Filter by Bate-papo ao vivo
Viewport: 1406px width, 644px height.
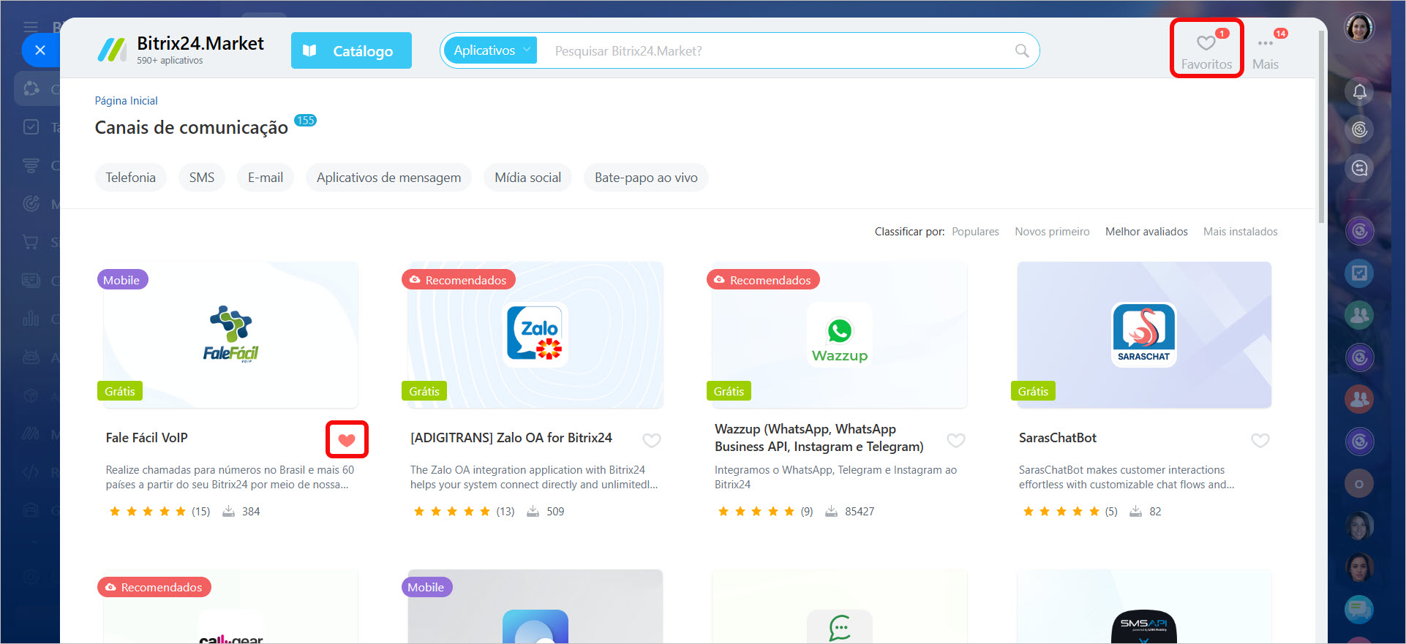[x=646, y=178]
